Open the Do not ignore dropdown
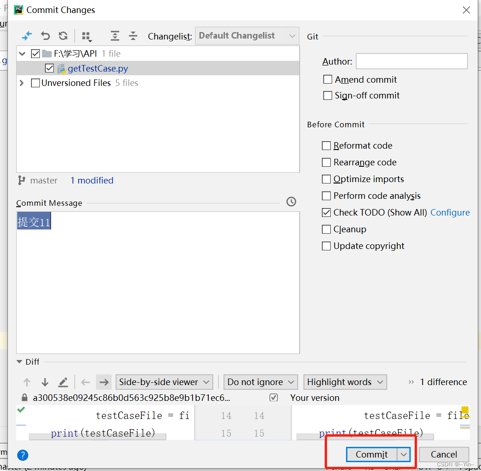Viewport: 481px width, 471px height. (260, 382)
